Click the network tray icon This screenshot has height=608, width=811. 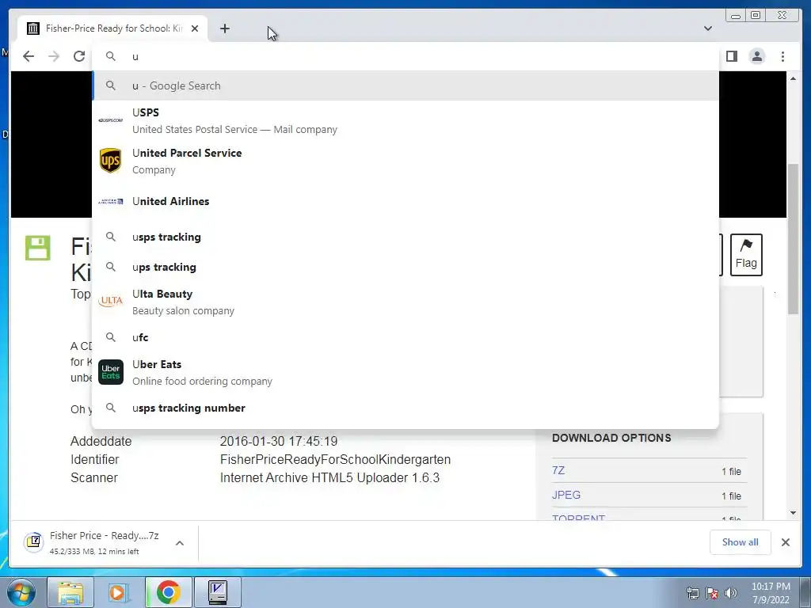pos(692,592)
